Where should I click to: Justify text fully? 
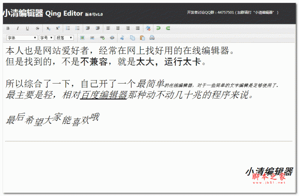[138, 28]
